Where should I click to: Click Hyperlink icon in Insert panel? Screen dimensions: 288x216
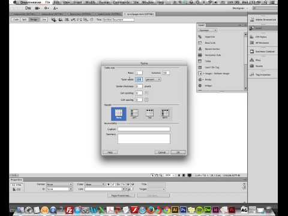pyautogui.click(x=200, y=37)
